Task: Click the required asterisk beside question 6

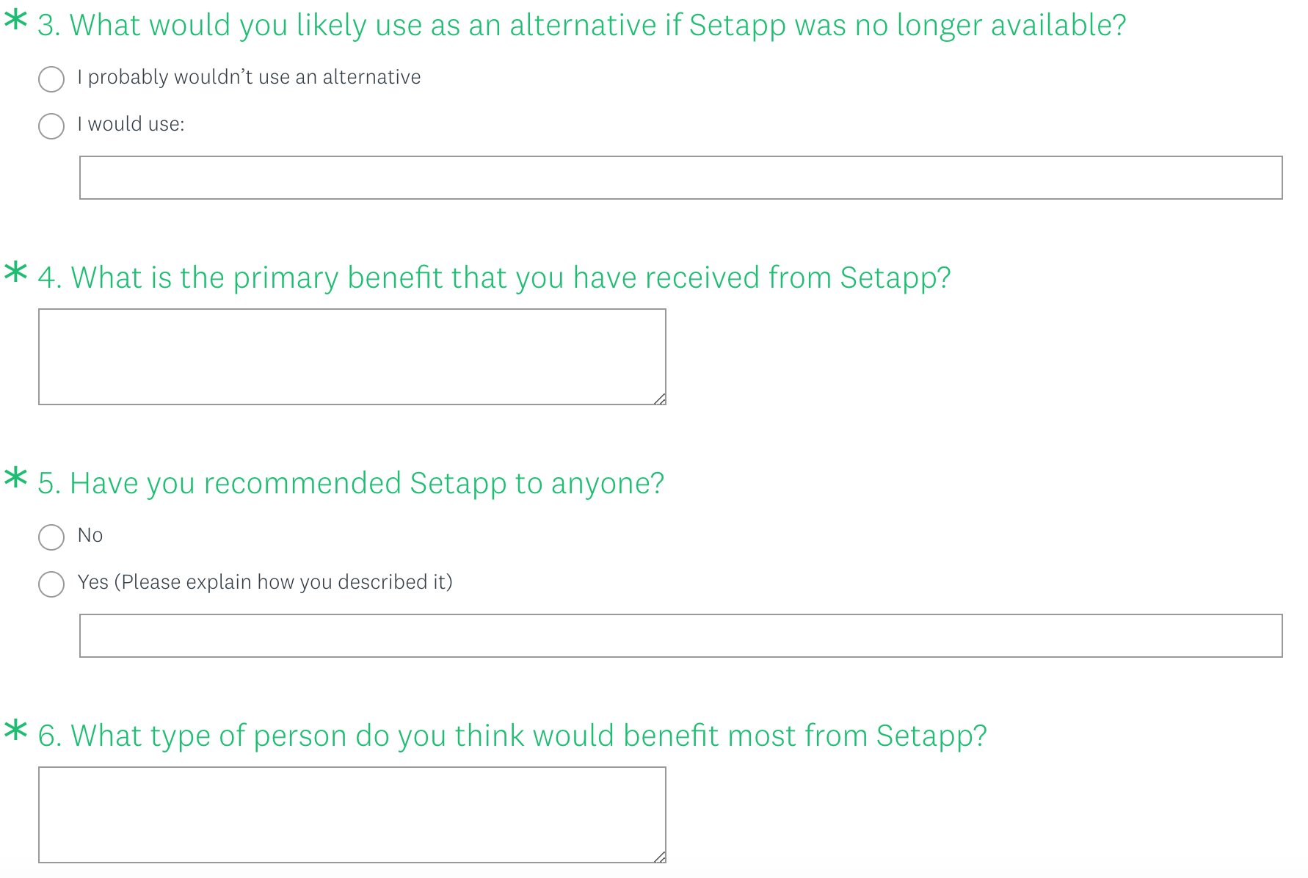Action: click(x=15, y=731)
